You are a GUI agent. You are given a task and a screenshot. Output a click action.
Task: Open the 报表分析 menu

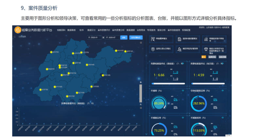161,30
